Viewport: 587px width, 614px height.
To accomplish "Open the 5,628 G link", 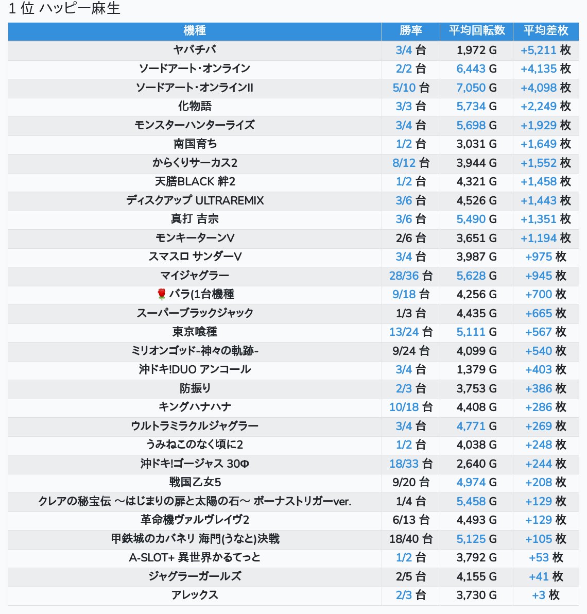I will point(471,276).
